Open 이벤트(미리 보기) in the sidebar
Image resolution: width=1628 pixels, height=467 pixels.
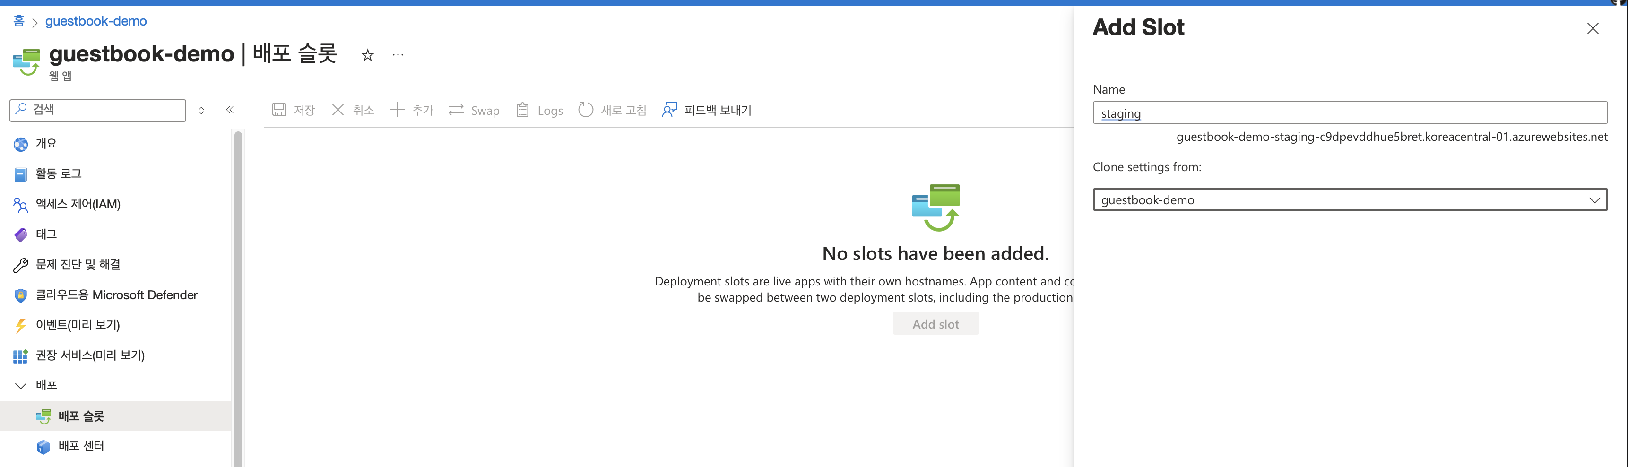(x=116, y=325)
